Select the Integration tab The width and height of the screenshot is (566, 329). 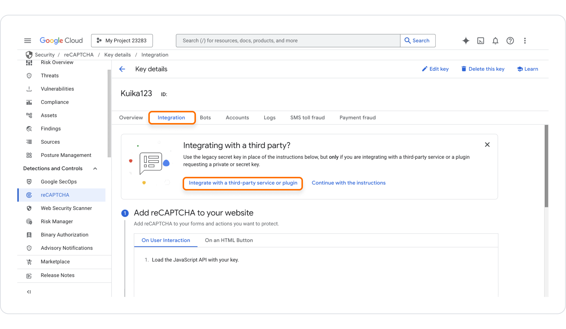pos(172,118)
